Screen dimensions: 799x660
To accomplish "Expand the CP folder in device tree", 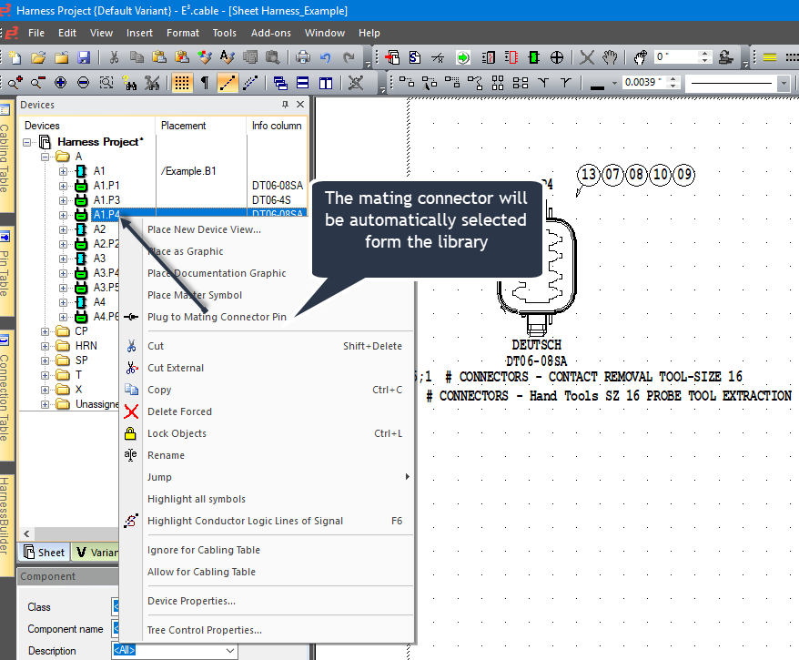I will point(46,331).
